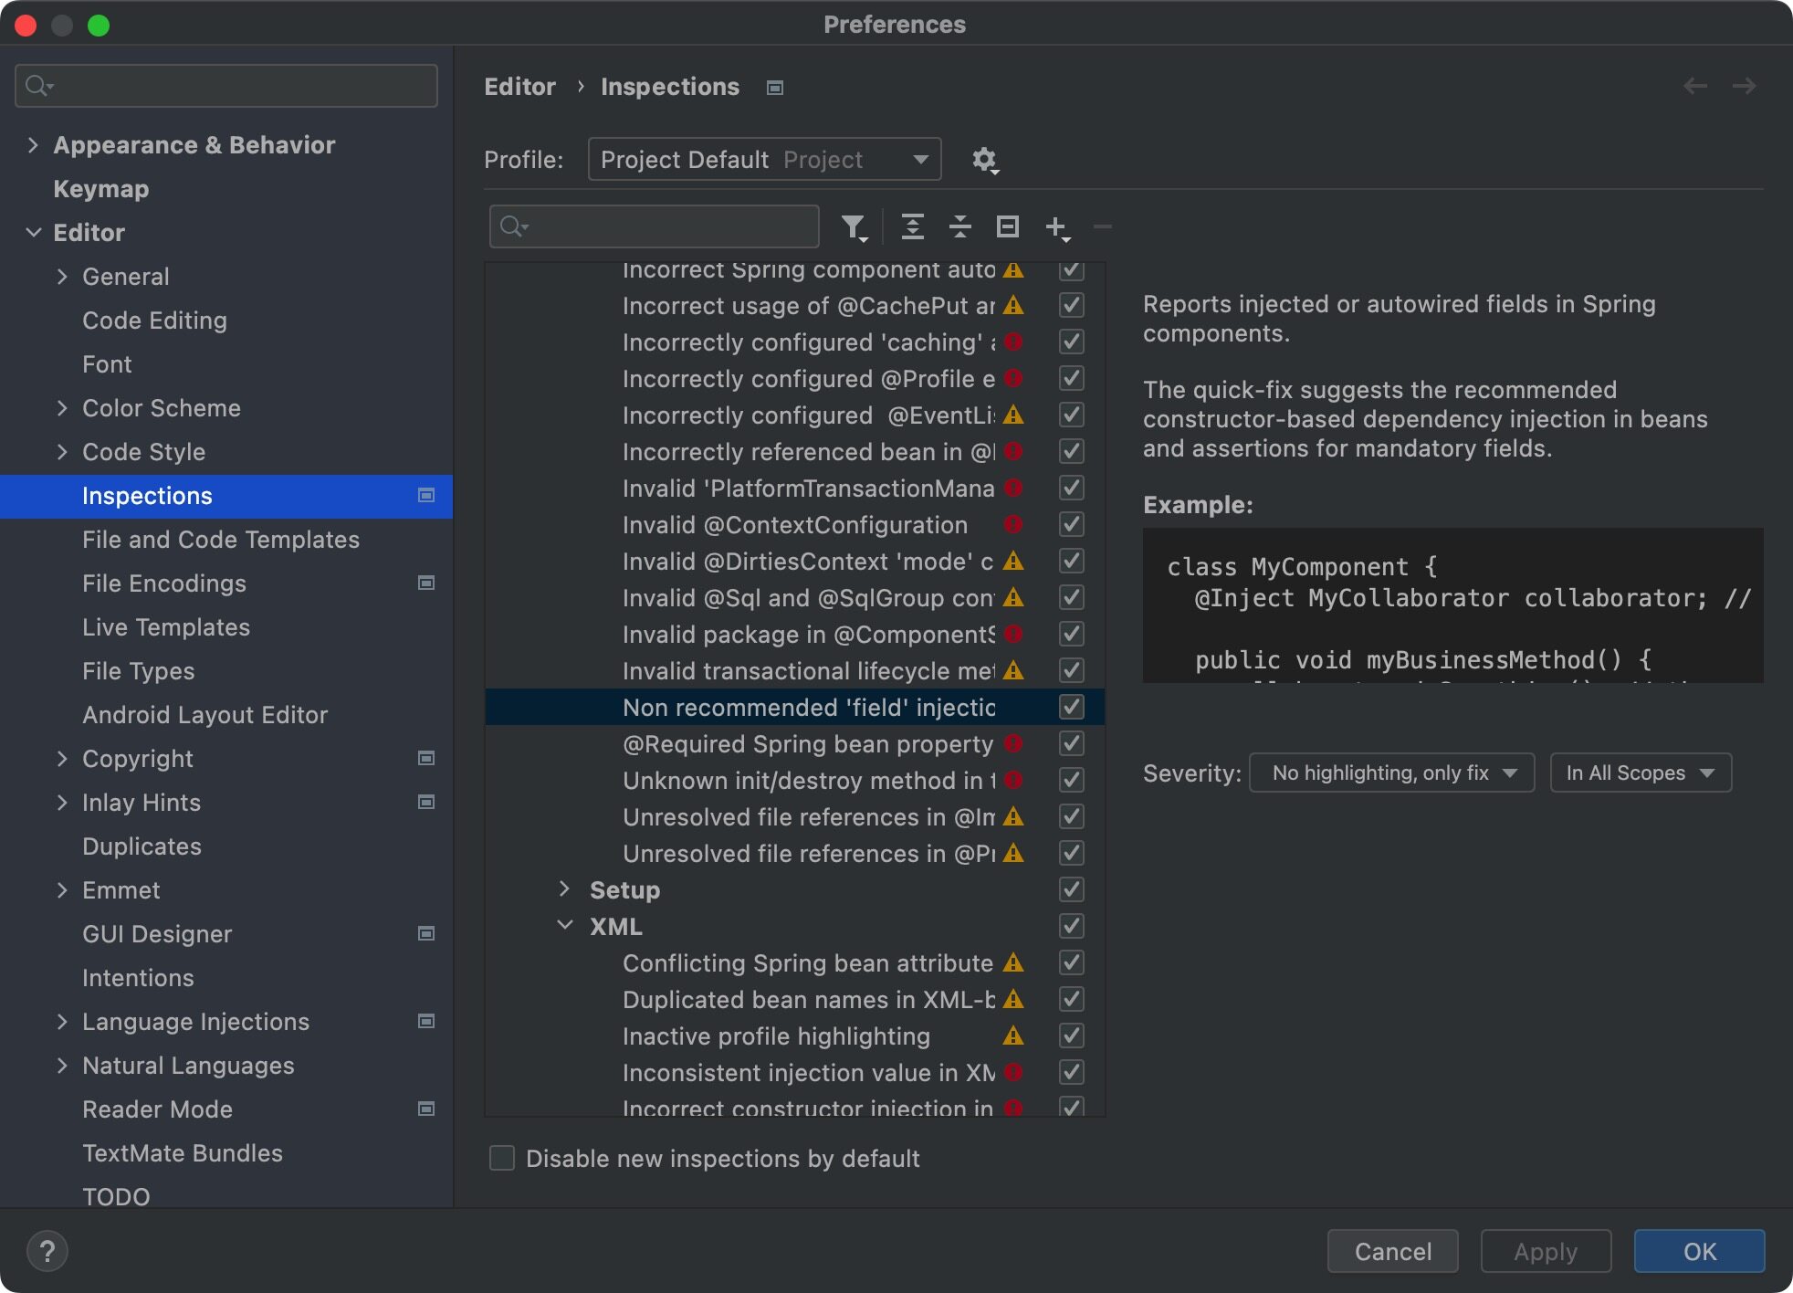Viewport: 1793px width, 1293px height.
Task: Click the Collapse All icon
Action: tap(959, 226)
